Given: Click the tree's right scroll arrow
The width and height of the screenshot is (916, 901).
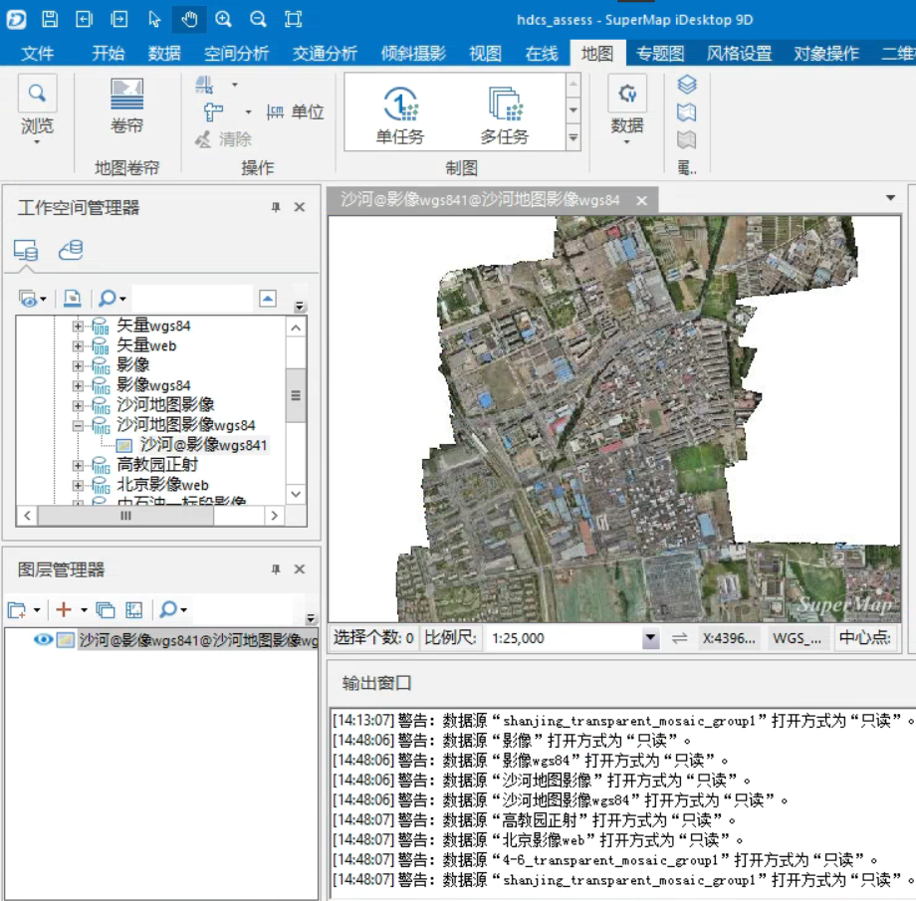Looking at the screenshot, I should pyautogui.click(x=275, y=516).
